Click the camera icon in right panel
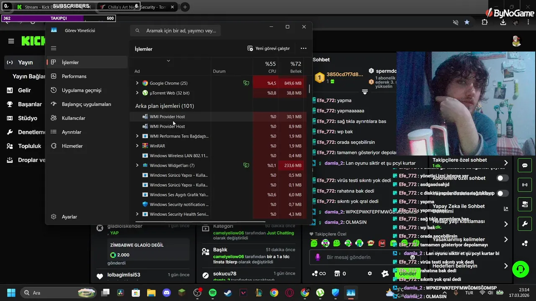This screenshot has width=536, height=301. [525, 204]
